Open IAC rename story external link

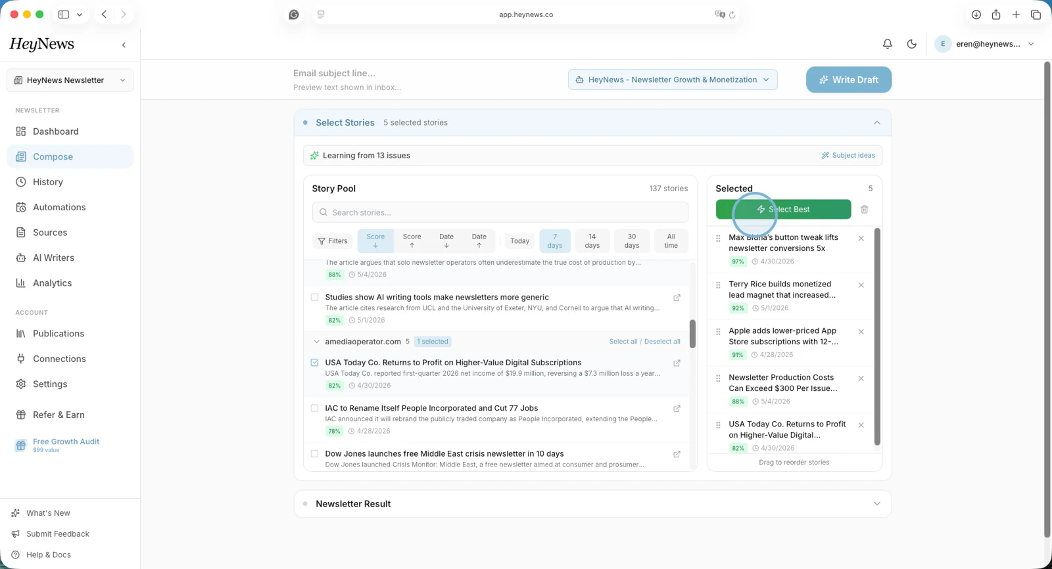pyautogui.click(x=677, y=409)
